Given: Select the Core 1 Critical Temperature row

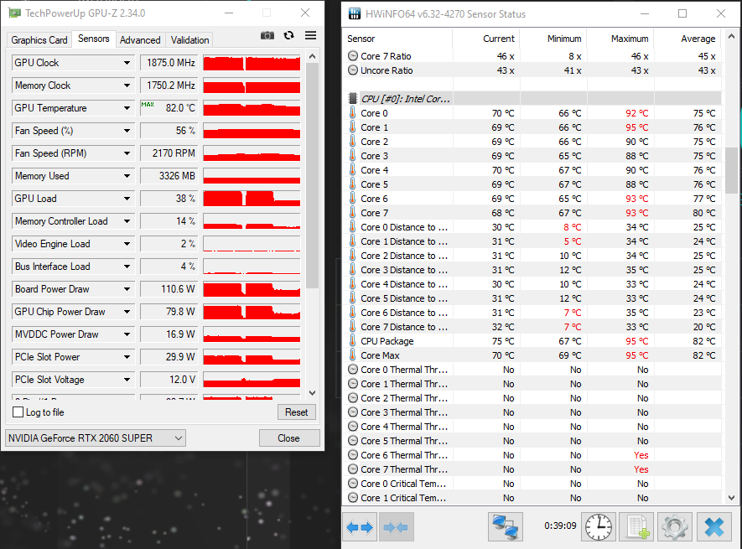Looking at the screenshot, I should tap(532, 497).
